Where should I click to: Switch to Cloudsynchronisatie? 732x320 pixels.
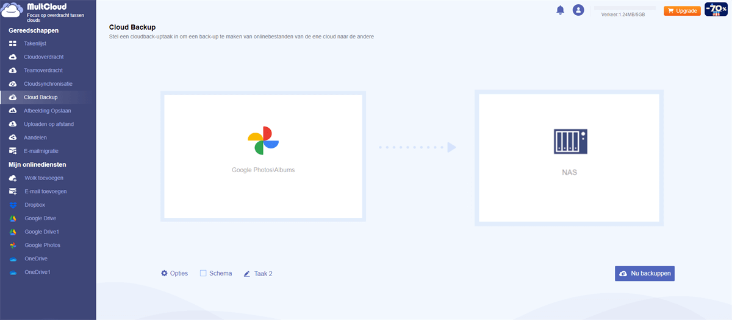tap(48, 84)
